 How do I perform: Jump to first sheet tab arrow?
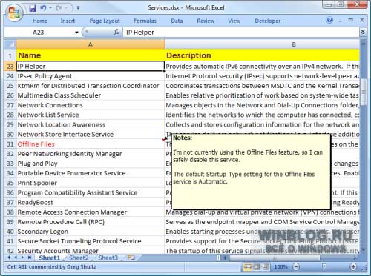click(9, 258)
